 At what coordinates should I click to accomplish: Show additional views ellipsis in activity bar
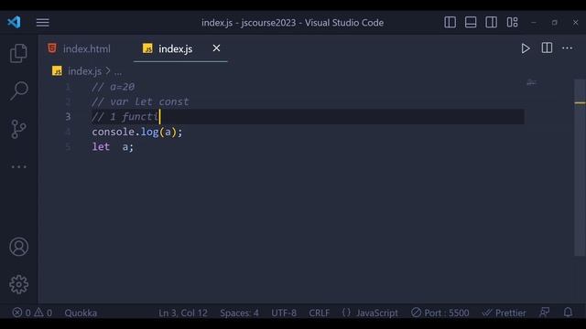(18, 166)
